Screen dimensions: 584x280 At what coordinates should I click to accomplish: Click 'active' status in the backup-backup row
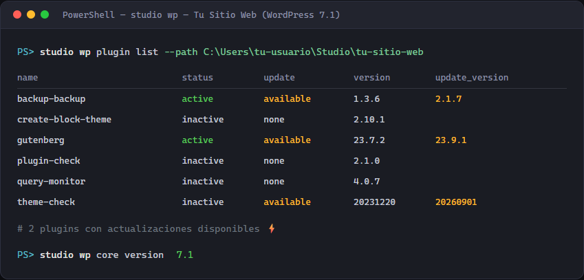(197, 98)
